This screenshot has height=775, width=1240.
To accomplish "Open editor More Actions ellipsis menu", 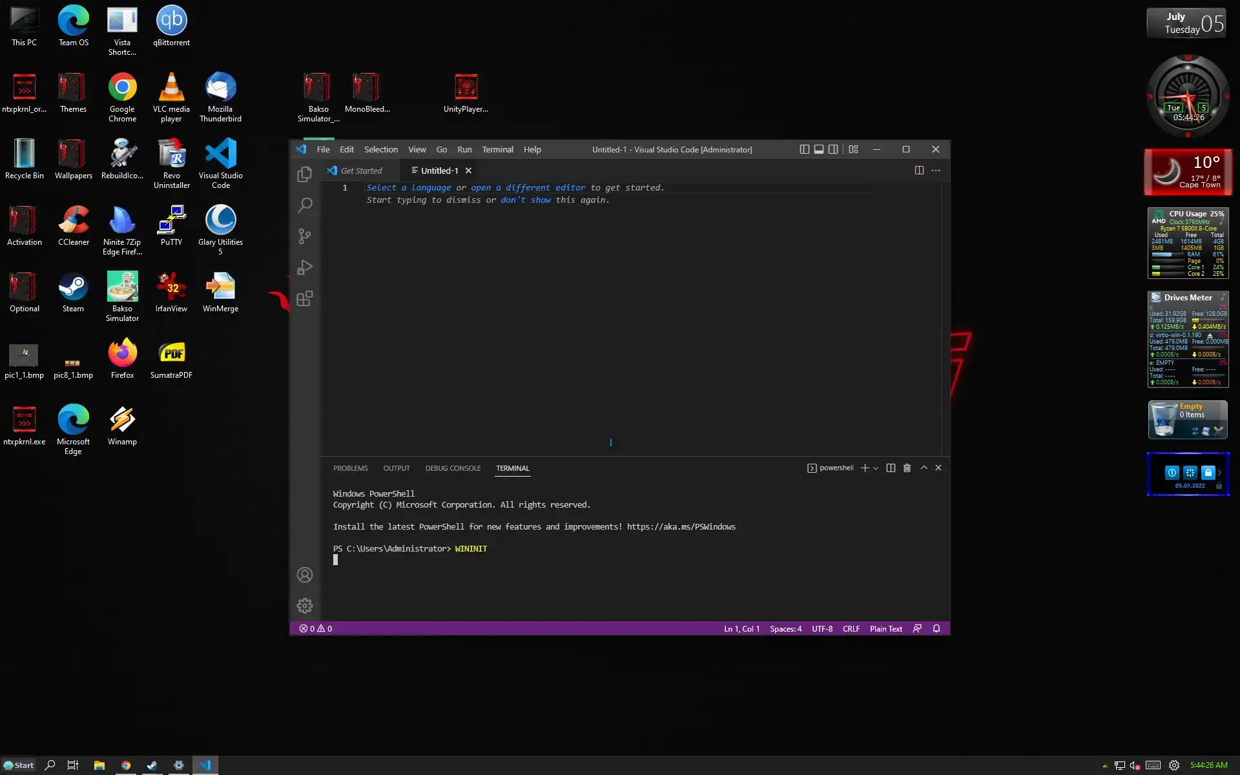I will 936,170.
